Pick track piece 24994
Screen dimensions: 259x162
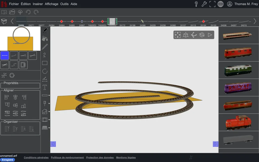pos(62,23)
